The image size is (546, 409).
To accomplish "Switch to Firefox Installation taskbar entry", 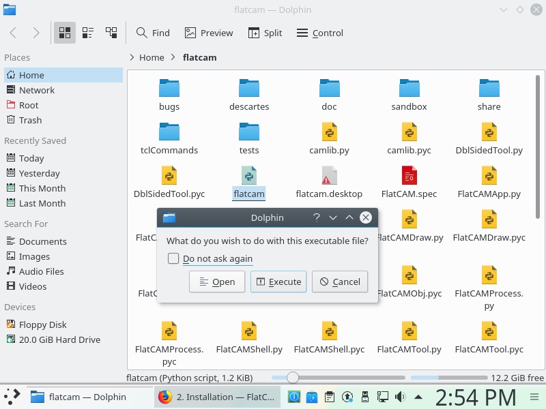I will (217, 397).
